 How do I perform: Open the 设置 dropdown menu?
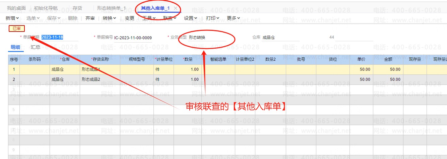click(191, 18)
